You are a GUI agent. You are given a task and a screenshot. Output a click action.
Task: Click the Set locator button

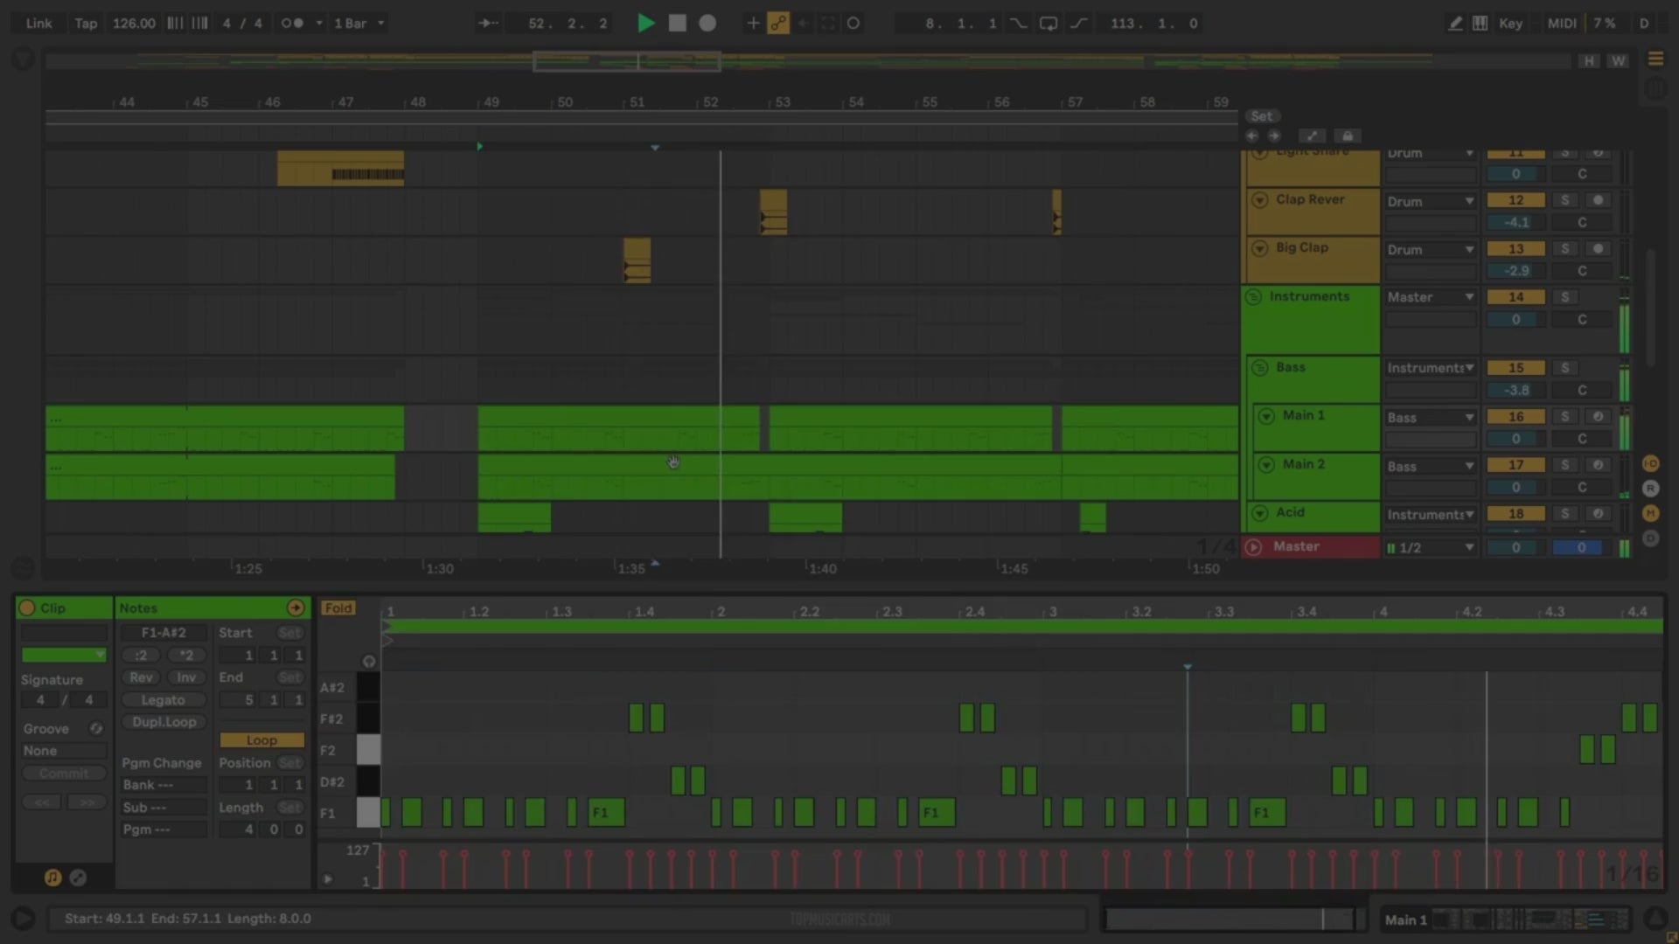coord(1261,116)
